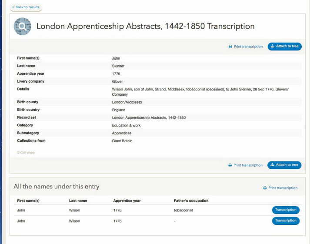Open Transcription for the tobacconist John Wilson row
This screenshot has width=310, height=244.
pyautogui.click(x=286, y=210)
